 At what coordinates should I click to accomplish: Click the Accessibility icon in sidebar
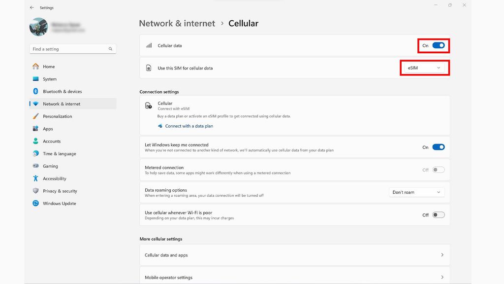click(x=35, y=178)
